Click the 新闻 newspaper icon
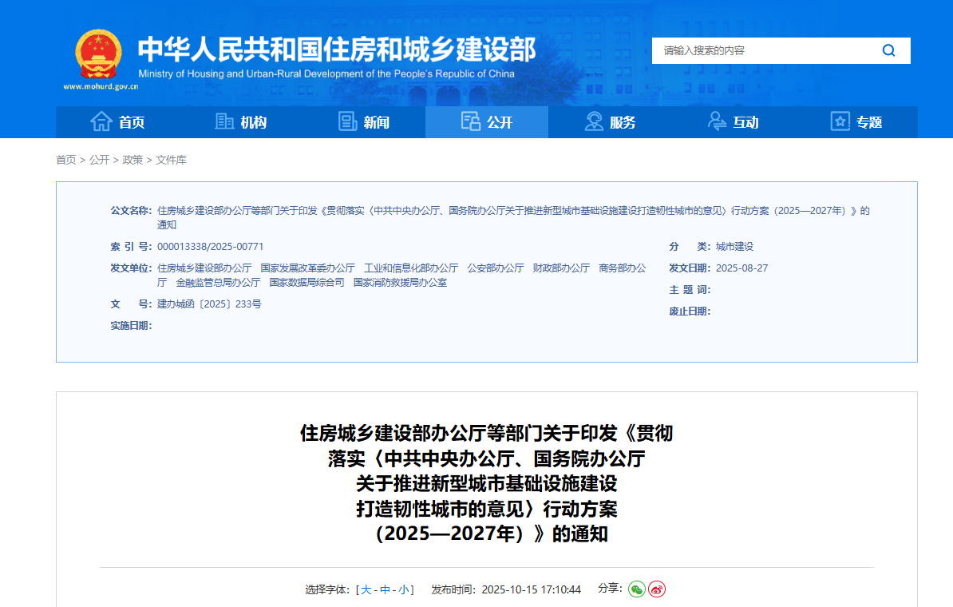 click(x=347, y=121)
